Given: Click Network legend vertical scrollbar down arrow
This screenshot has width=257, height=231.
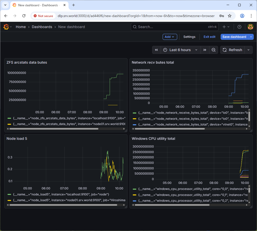Looking at the screenshot, I should (x=249, y=126).
